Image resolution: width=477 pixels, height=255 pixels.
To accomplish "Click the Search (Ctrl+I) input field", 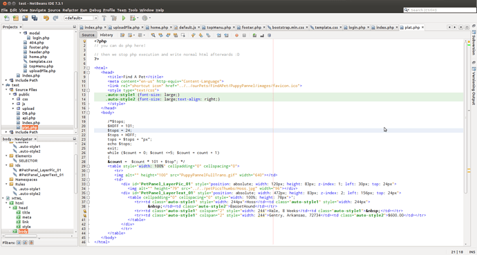I will [440, 10].
